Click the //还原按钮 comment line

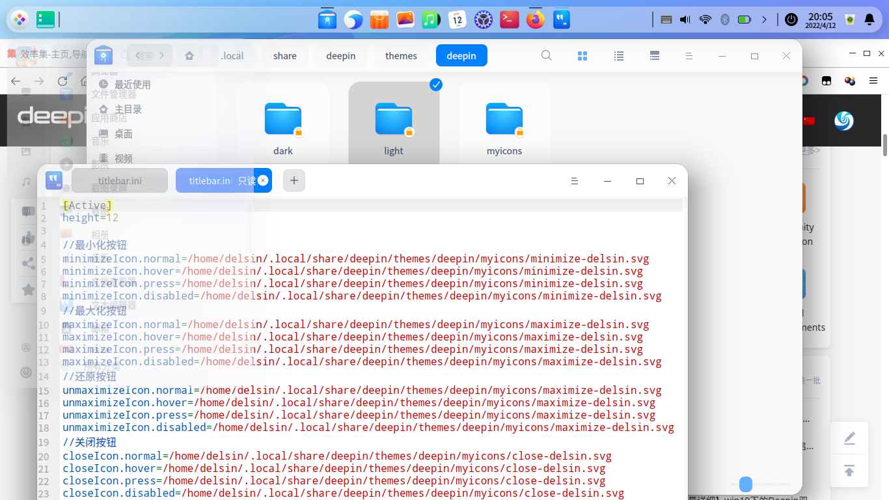[90, 377]
